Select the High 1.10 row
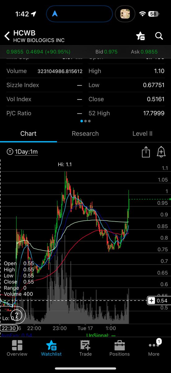 [126, 71]
